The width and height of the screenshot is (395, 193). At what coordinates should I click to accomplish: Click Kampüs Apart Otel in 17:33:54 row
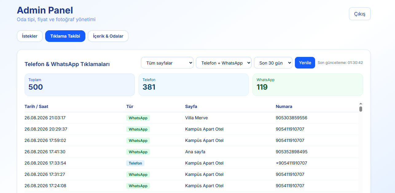coord(204,163)
